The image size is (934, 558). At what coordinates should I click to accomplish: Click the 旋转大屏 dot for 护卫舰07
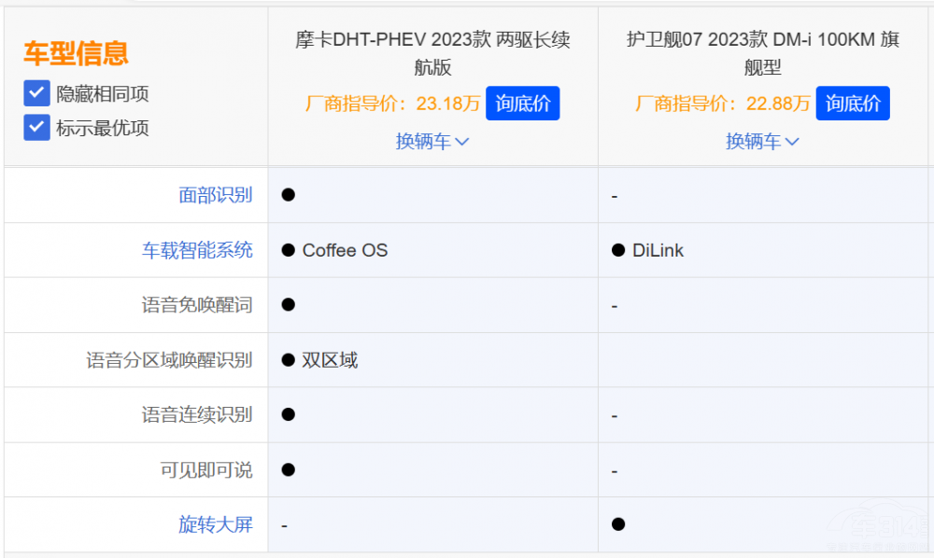[x=618, y=524]
